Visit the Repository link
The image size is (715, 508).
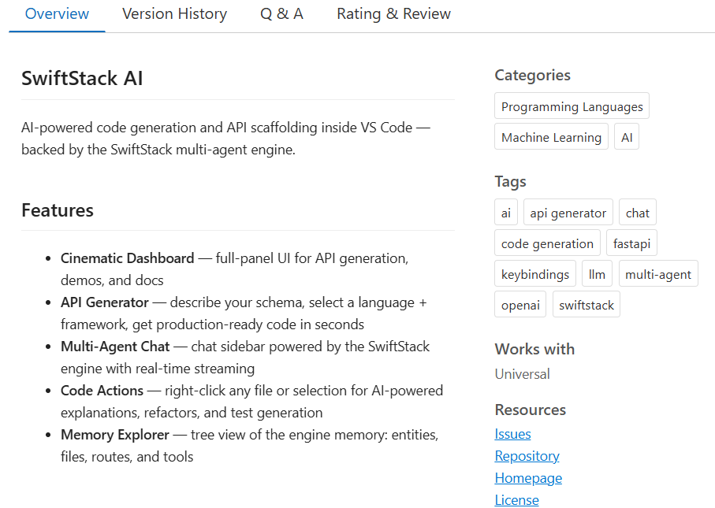coord(527,455)
